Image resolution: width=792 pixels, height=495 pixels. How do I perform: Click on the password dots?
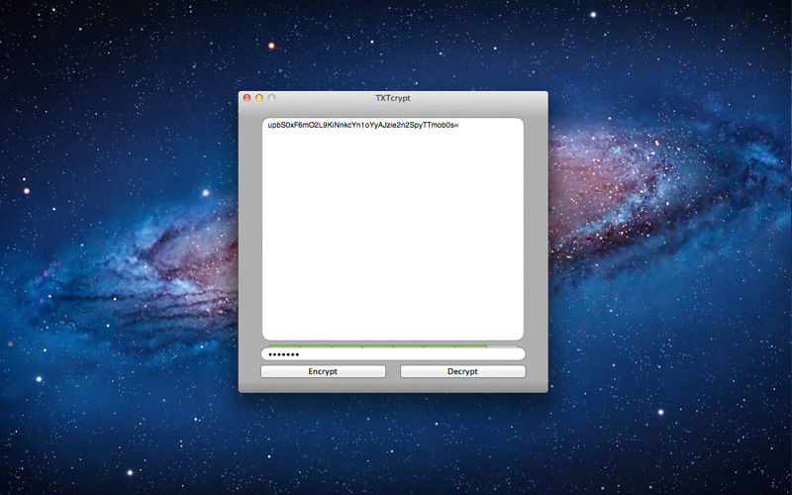(x=283, y=354)
